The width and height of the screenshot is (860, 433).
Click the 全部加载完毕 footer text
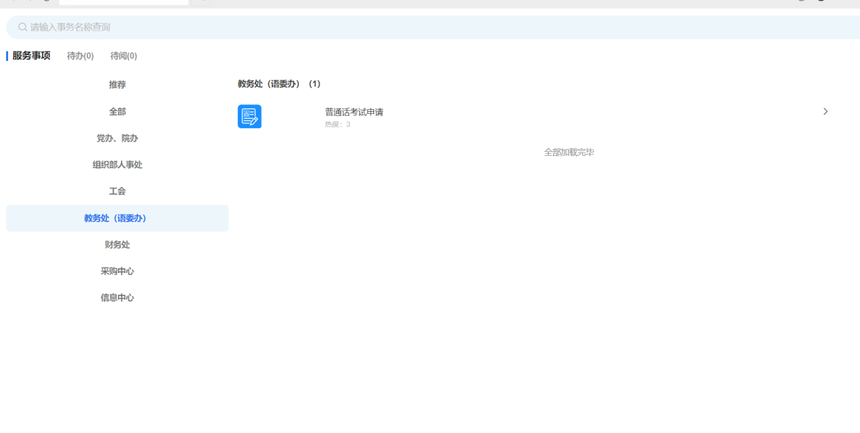[569, 152]
